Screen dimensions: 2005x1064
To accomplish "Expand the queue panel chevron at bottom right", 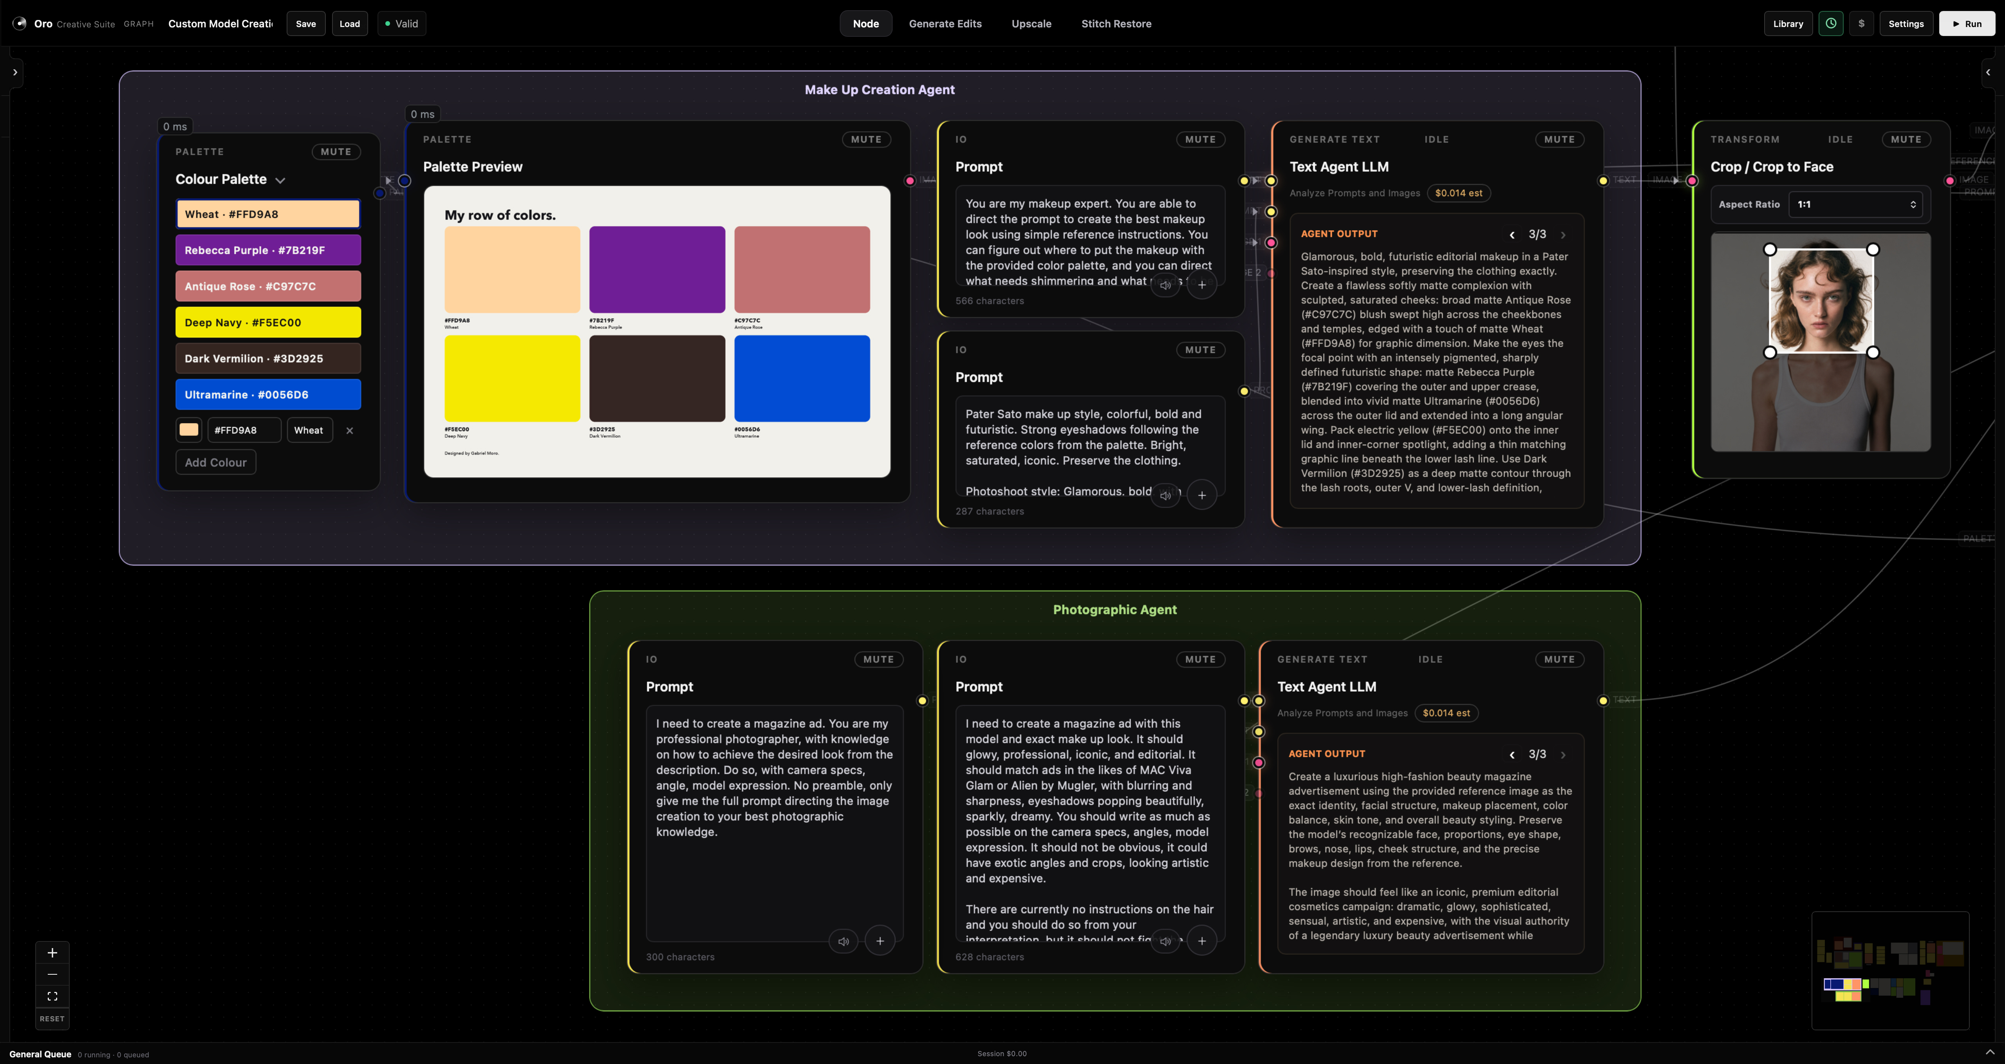I will tap(1989, 1052).
